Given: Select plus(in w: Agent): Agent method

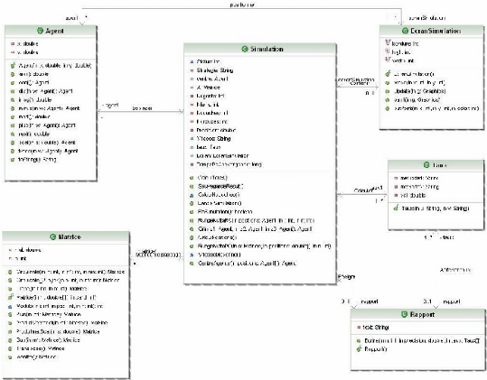Looking at the screenshot, I should [x=47, y=125].
